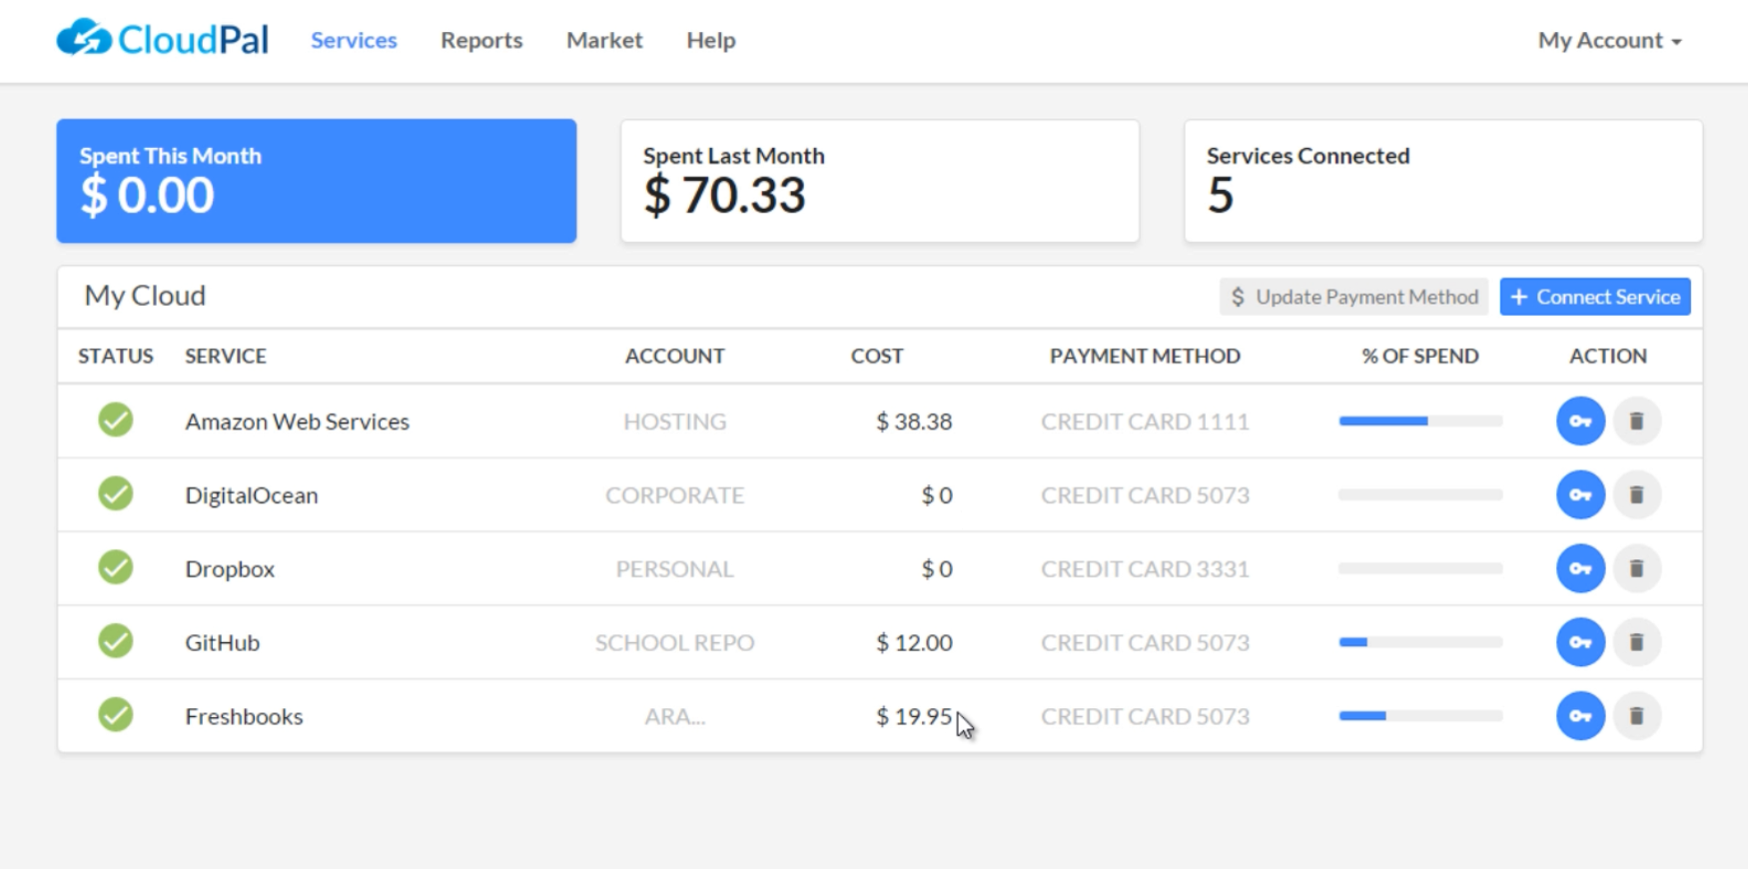Open key credentials for Freshbooks
The height and width of the screenshot is (869, 1748).
tap(1580, 716)
